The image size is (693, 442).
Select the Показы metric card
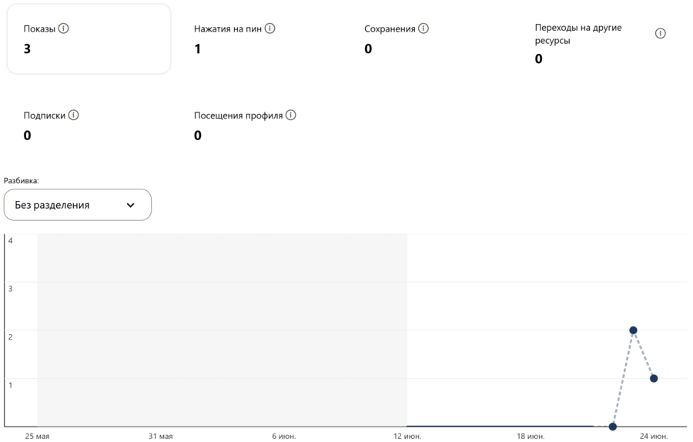pyautogui.click(x=89, y=39)
